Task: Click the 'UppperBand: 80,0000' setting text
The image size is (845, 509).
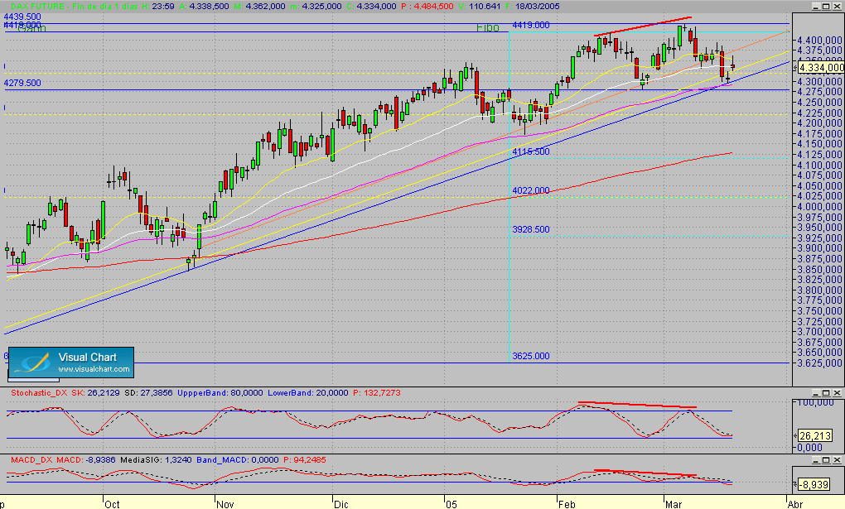Action: 220,393
